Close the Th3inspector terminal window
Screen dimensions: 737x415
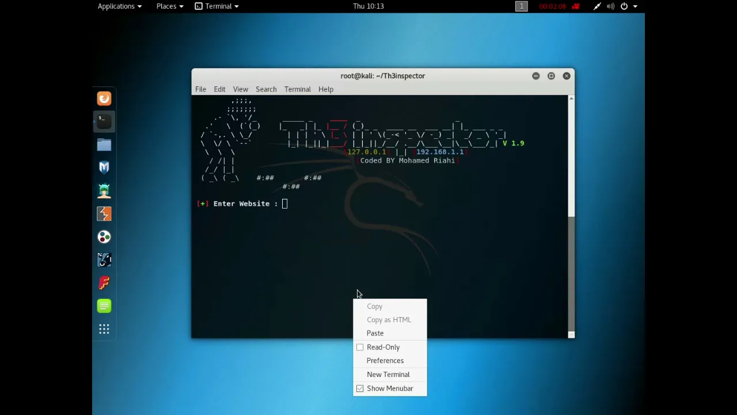pos(567,76)
